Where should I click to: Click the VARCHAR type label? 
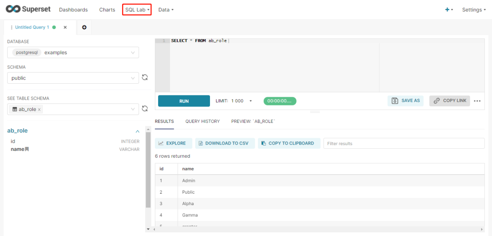coord(129,149)
